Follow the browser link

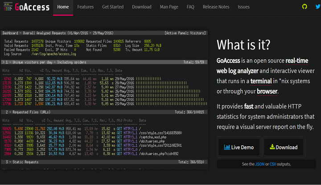point(267,91)
